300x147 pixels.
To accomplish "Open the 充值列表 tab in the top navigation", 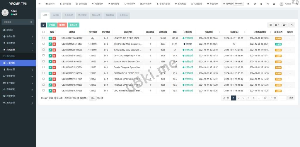I will pos(97,4).
